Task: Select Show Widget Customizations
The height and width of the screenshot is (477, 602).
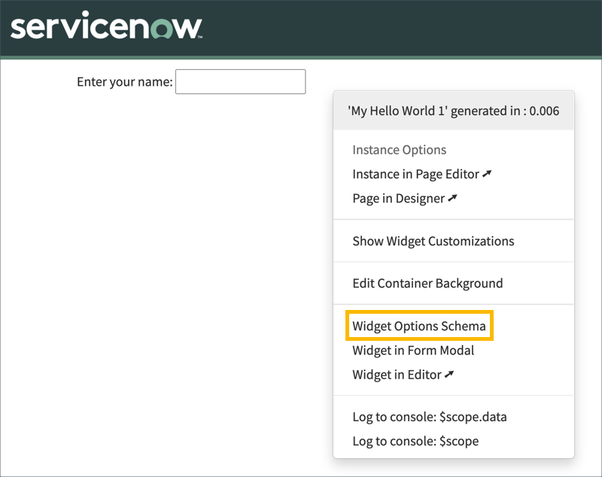Action: [434, 241]
